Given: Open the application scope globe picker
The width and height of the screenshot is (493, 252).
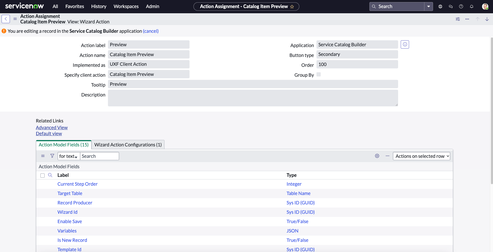Looking at the screenshot, I should [x=440, y=7].
